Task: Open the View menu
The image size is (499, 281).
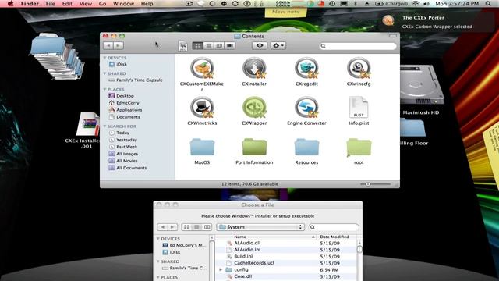Action: click(85, 4)
